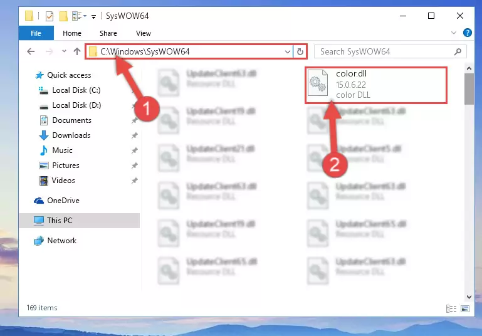Expand the address bar history dropdown
Viewport: 482px width, 336px height.
(x=288, y=51)
